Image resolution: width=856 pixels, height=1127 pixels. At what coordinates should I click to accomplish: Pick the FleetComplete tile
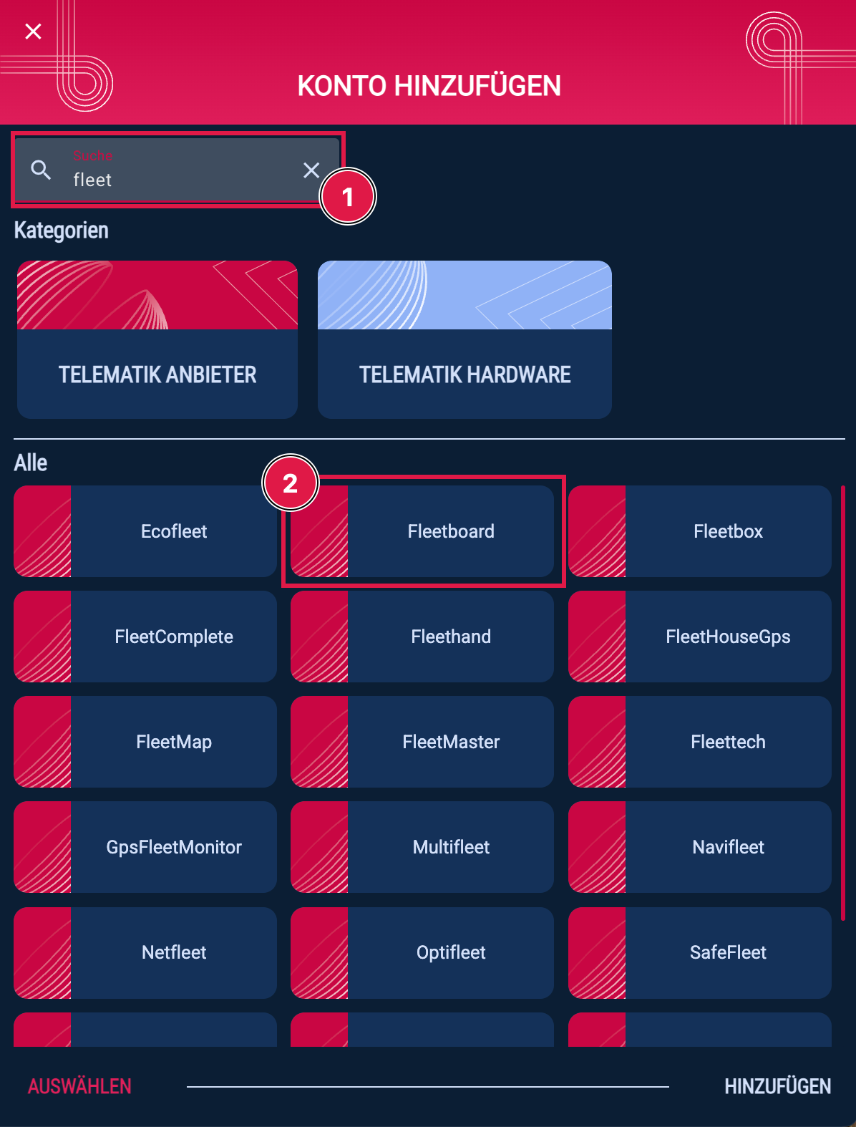pyautogui.click(x=173, y=637)
